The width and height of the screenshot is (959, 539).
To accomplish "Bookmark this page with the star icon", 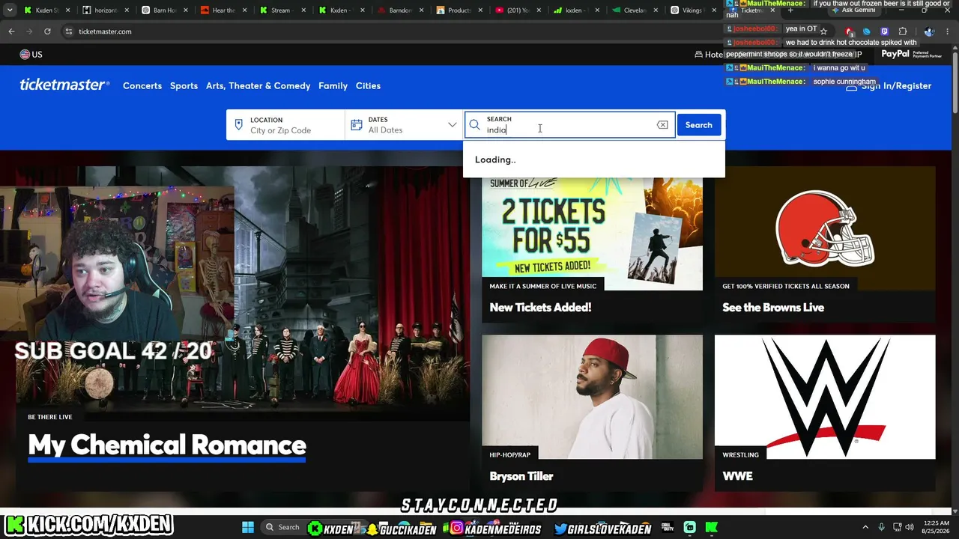I will tap(823, 31).
